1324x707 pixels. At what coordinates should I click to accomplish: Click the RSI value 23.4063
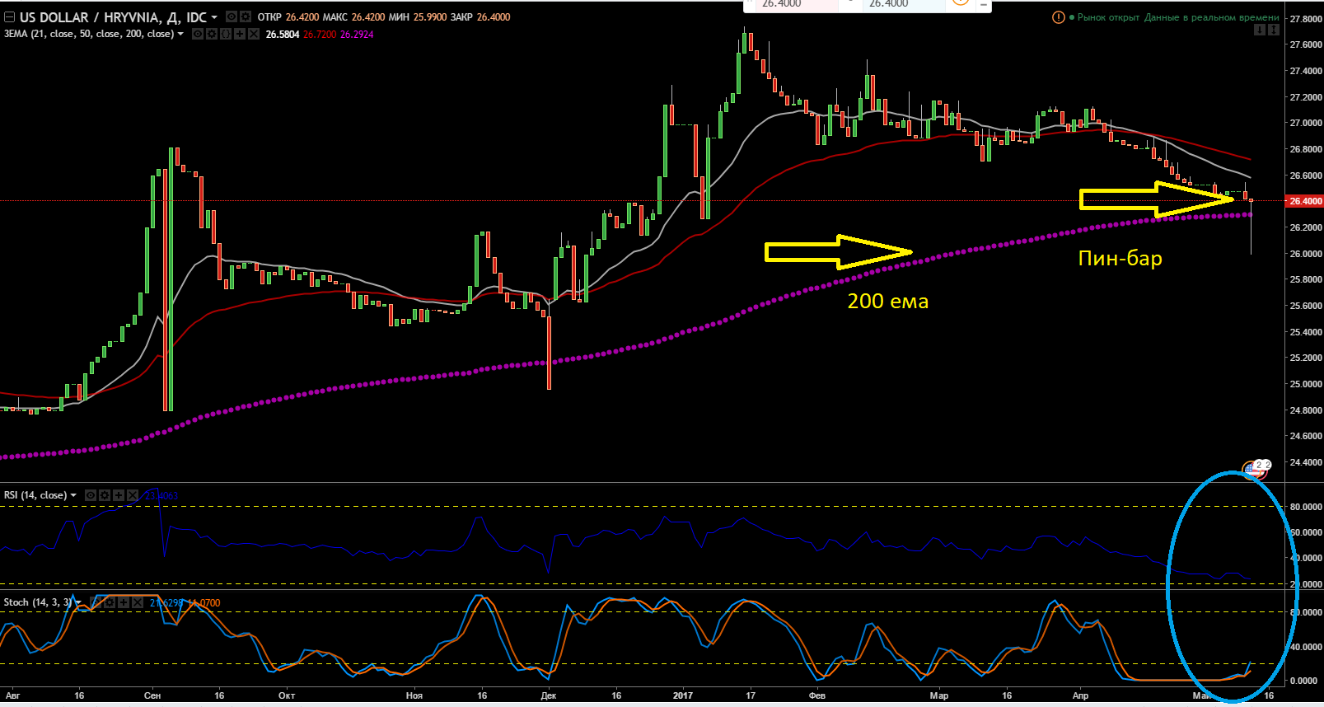161,495
